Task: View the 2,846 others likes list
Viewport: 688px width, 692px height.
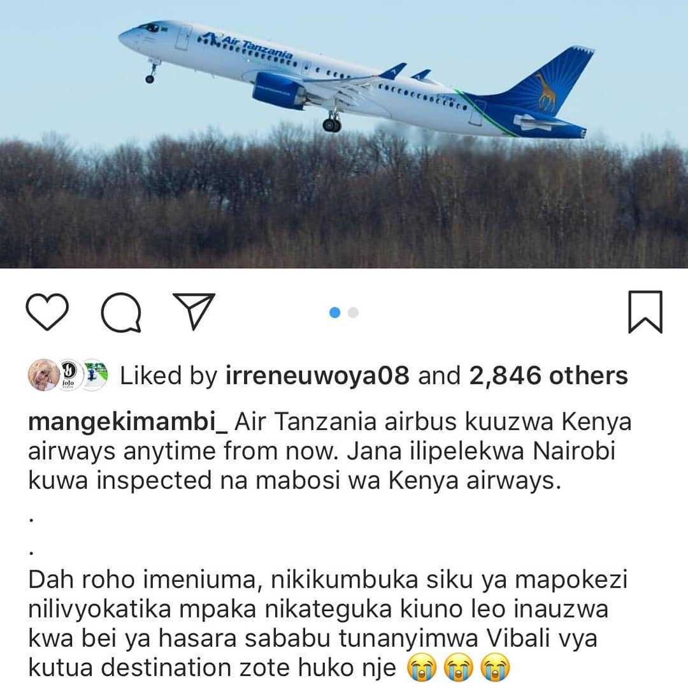Action: (548, 376)
